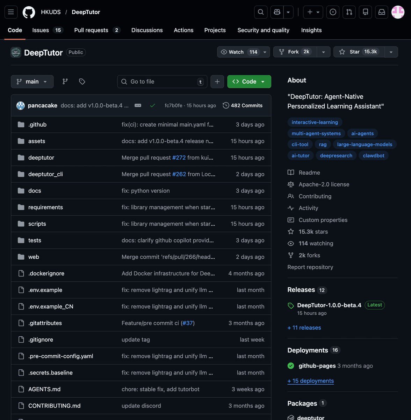
Task: Click the add file plus button
Action: click(x=217, y=82)
